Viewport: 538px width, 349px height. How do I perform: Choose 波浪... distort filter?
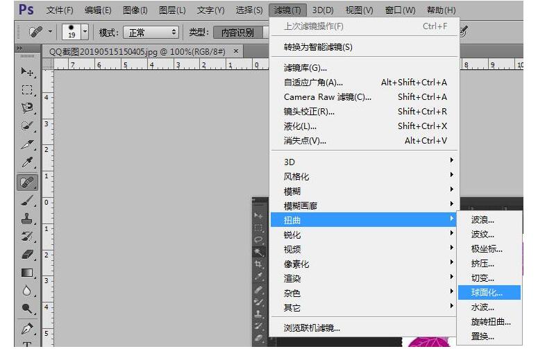pyautogui.click(x=489, y=220)
